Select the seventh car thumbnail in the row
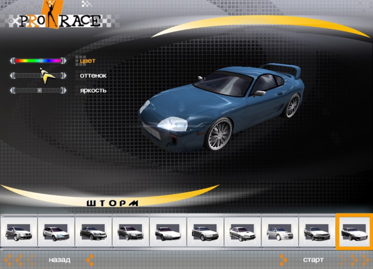The width and height of the screenshot is (373, 269). click(242, 231)
